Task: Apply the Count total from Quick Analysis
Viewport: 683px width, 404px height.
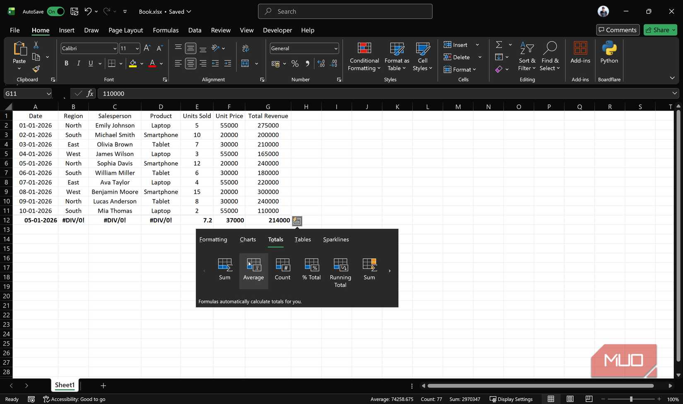Action: point(282,269)
